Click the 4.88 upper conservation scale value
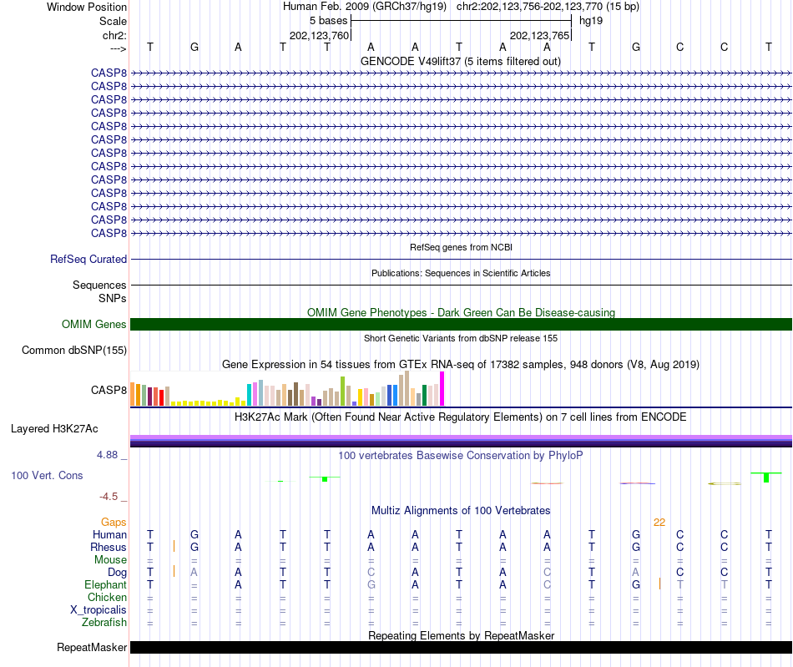 pos(107,455)
